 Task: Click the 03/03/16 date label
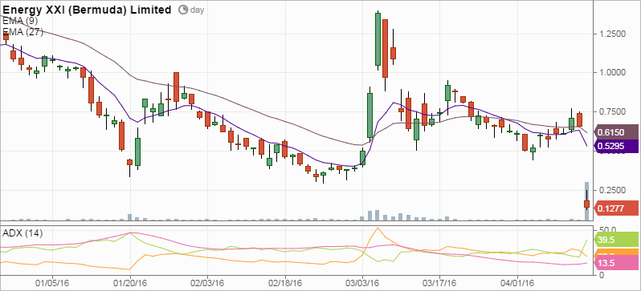pos(362,283)
